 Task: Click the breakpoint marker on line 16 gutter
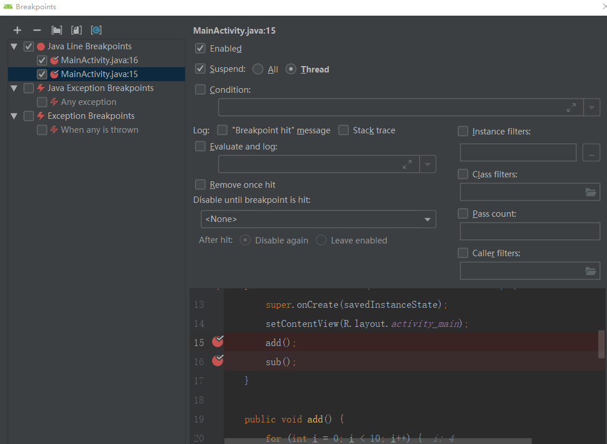click(x=218, y=360)
